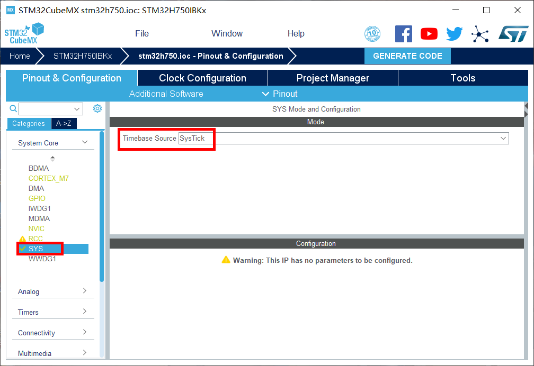Open the File menu

[x=142, y=33]
